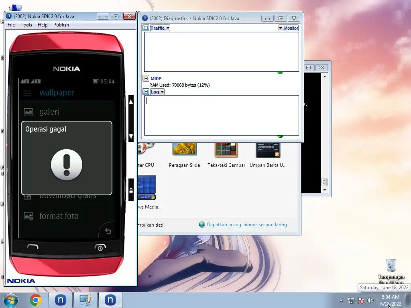Viewport: 411px width, 308px height.
Task: Open the File menu in Nokia SDK
Action: 11,24
